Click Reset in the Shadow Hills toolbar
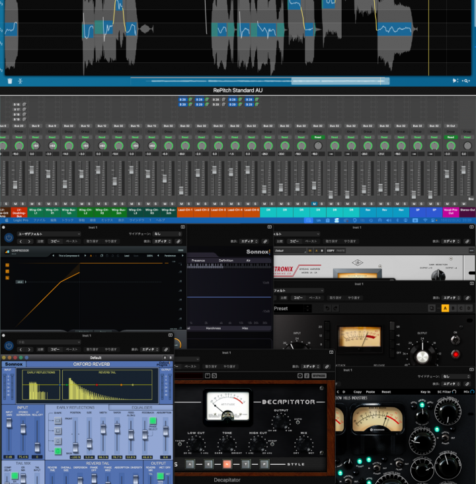476x484 pixels. tap(386, 391)
